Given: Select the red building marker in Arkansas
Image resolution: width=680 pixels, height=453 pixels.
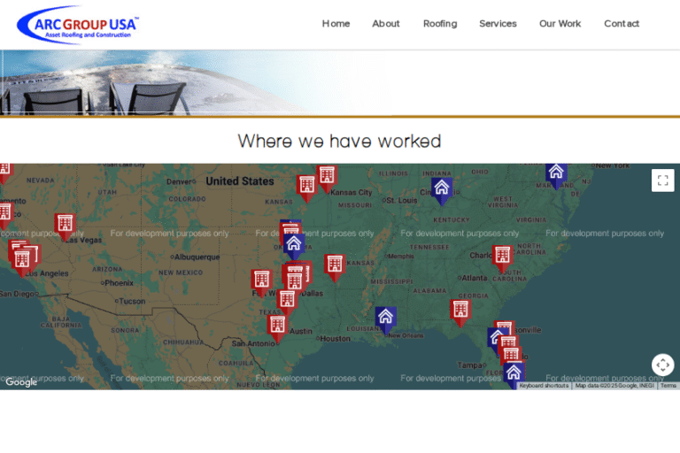Looking at the screenshot, I should pyautogui.click(x=334, y=265).
